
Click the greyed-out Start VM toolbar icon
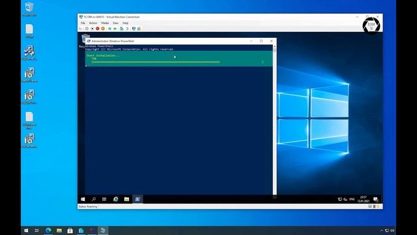pos(87,29)
